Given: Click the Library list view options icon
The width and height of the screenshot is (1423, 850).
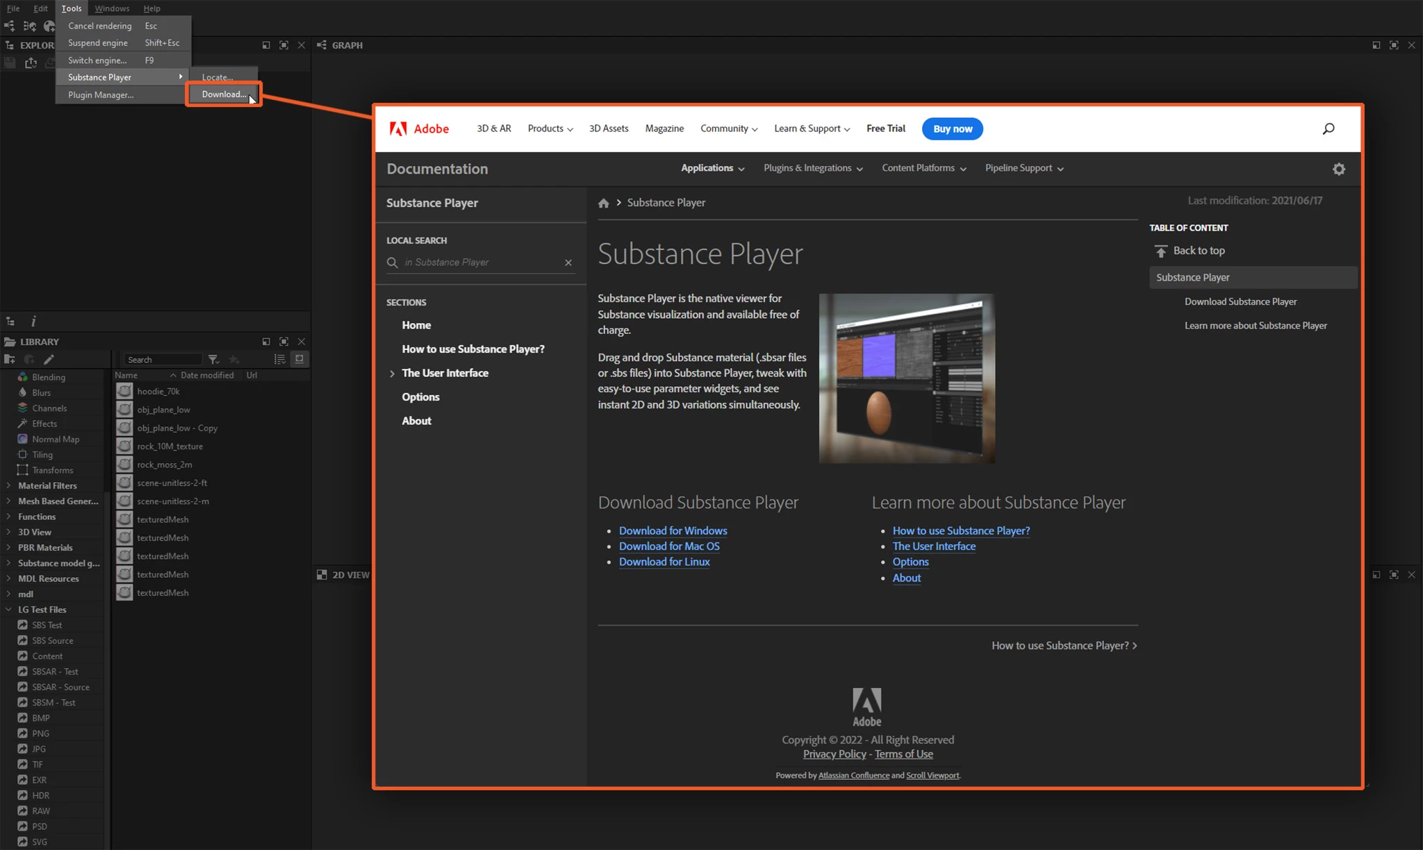Looking at the screenshot, I should tap(279, 359).
